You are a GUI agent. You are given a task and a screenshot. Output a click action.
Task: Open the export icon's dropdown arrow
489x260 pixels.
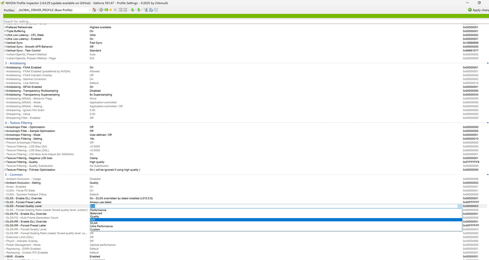[135, 10]
